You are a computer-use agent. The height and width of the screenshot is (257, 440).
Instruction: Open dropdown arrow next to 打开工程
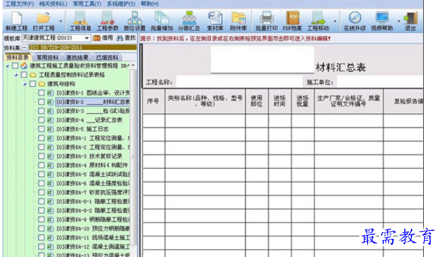(x=61, y=21)
